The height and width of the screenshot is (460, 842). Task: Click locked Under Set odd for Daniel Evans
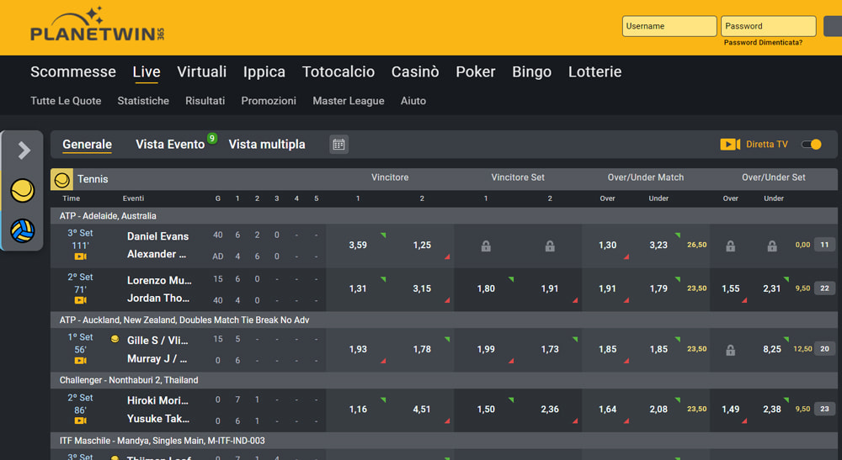click(x=771, y=246)
